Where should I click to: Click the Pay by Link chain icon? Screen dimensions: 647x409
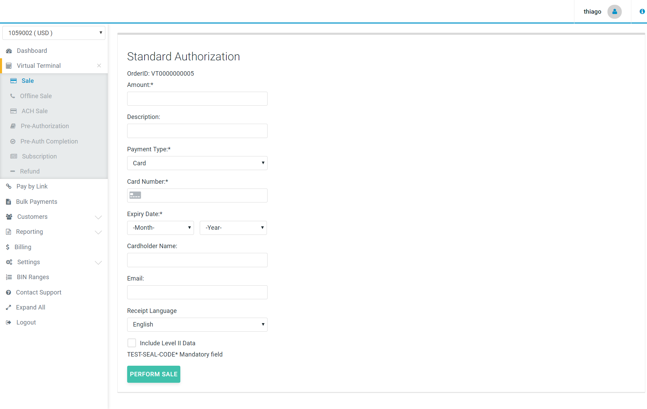click(x=9, y=186)
